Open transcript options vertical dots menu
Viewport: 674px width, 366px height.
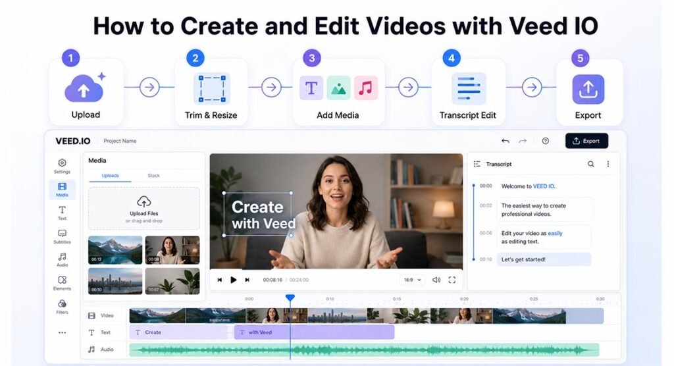(x=608, y=164)
